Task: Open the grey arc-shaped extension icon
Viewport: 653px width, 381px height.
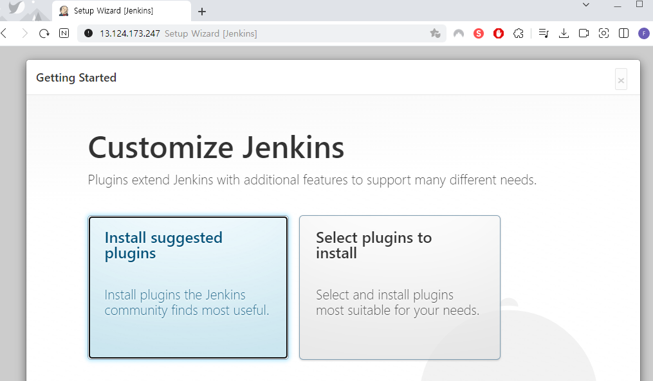Action: coord(459,33)
